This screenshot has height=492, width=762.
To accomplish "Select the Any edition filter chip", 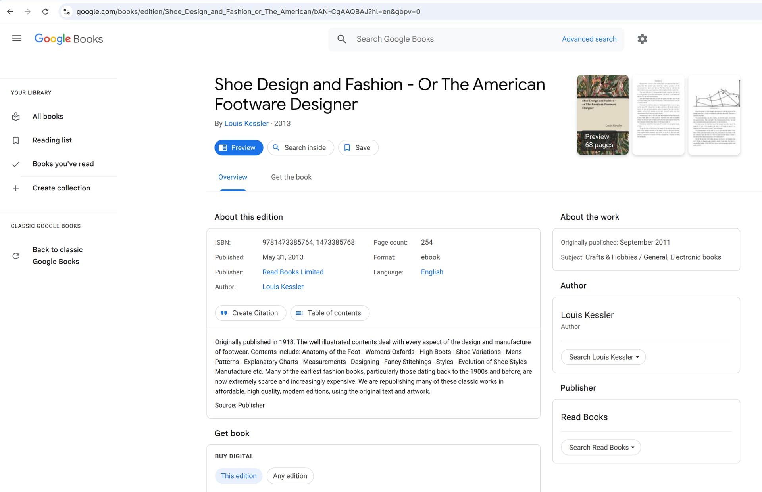I will [x=290, y=476].
